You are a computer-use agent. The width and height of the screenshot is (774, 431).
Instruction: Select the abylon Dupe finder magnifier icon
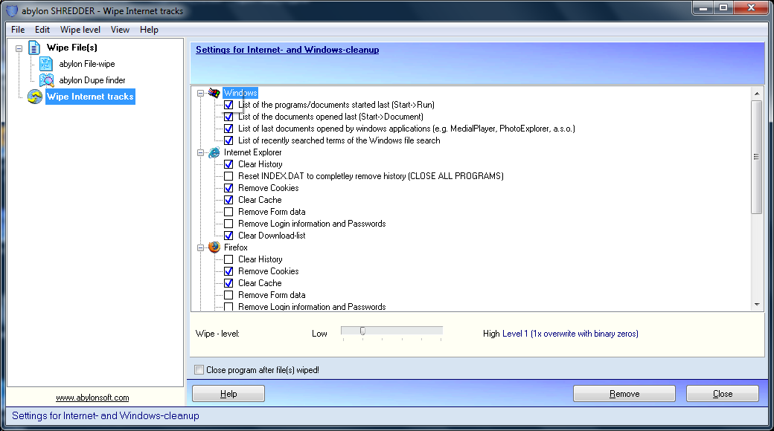coord(46,80)
